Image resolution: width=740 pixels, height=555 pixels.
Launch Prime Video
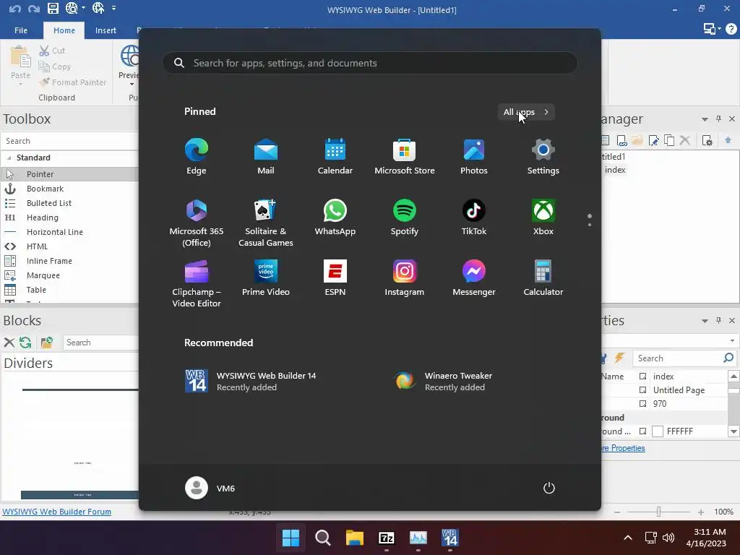pos(266,278)
